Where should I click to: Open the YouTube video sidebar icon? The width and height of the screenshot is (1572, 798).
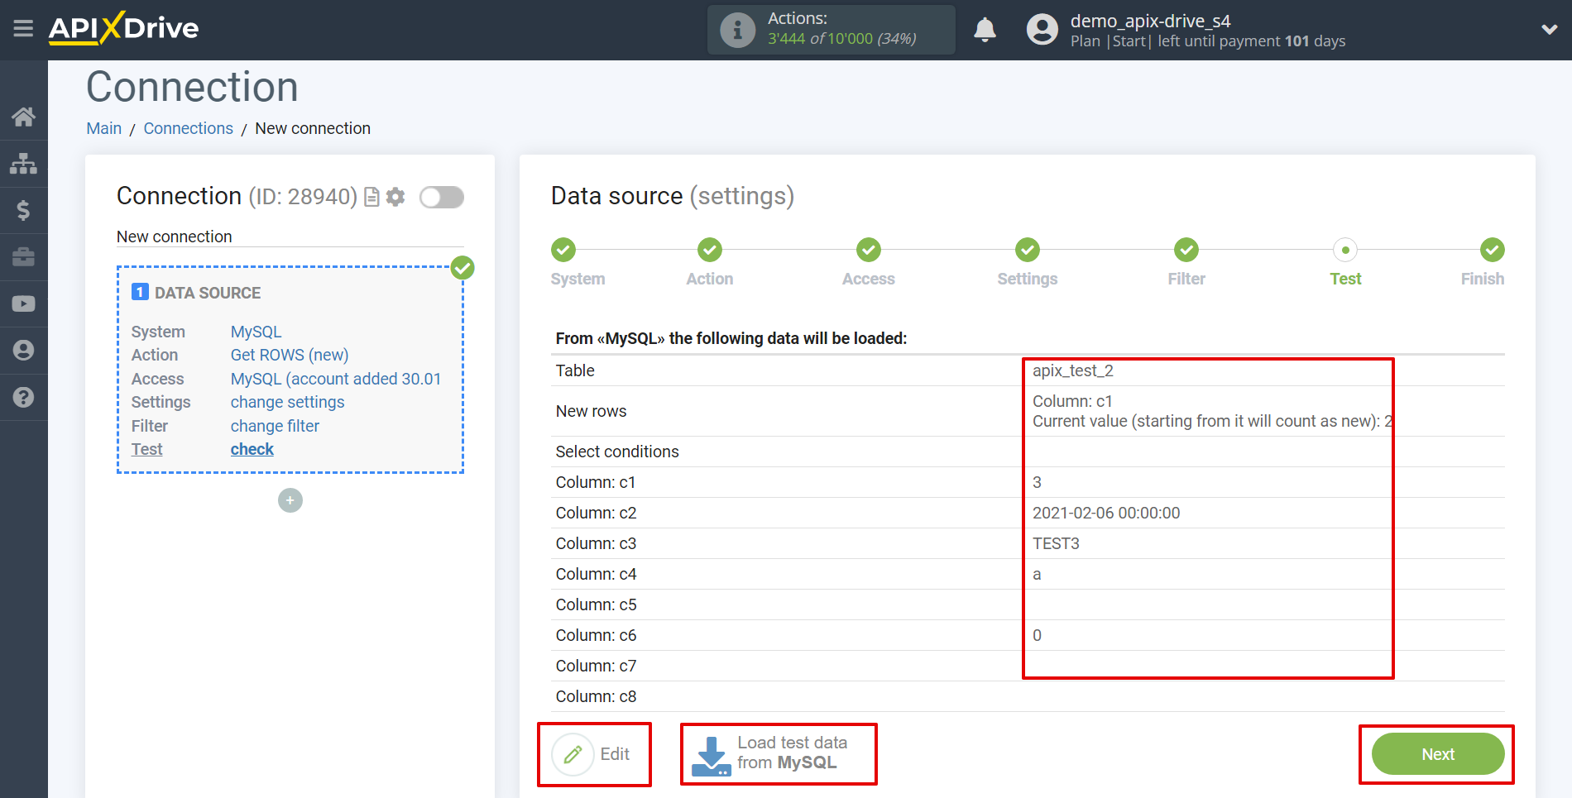tap(23, 303)
